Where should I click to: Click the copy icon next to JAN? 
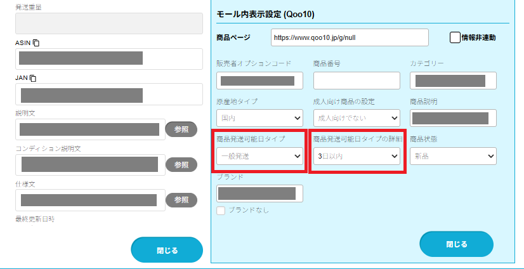tap(33, 78)
